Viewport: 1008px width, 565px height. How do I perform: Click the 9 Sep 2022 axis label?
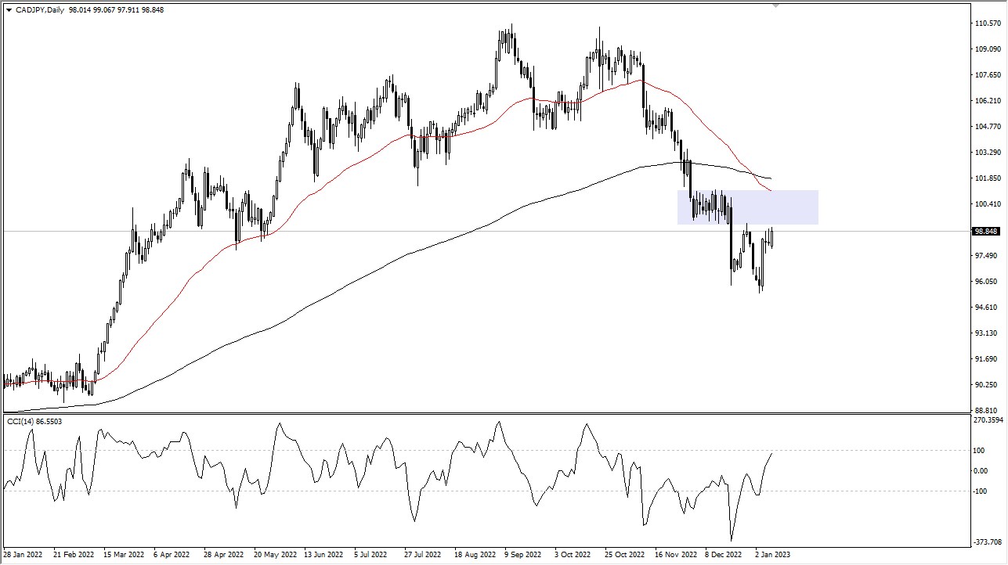point(522,552)
